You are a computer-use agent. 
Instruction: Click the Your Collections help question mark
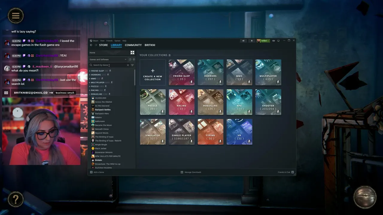pos(170,55)
